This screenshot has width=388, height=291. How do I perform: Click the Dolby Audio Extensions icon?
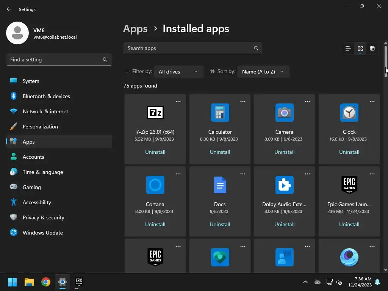pos(284,185)
